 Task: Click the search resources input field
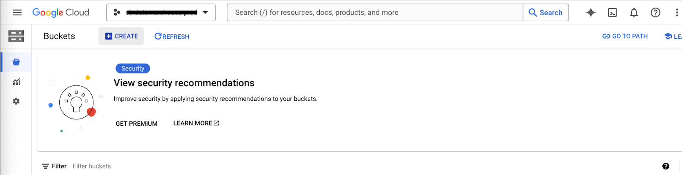click(x=375, y=13)
